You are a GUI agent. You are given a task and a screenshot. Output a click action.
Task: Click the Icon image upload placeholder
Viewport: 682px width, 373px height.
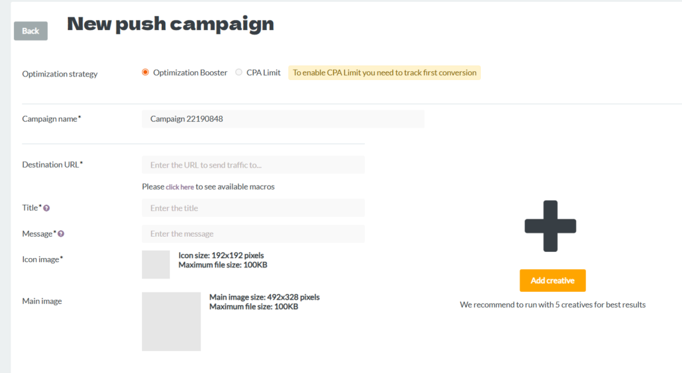156,265
